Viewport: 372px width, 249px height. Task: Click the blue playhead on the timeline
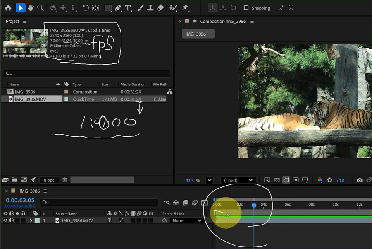click(x=254, y=206)
